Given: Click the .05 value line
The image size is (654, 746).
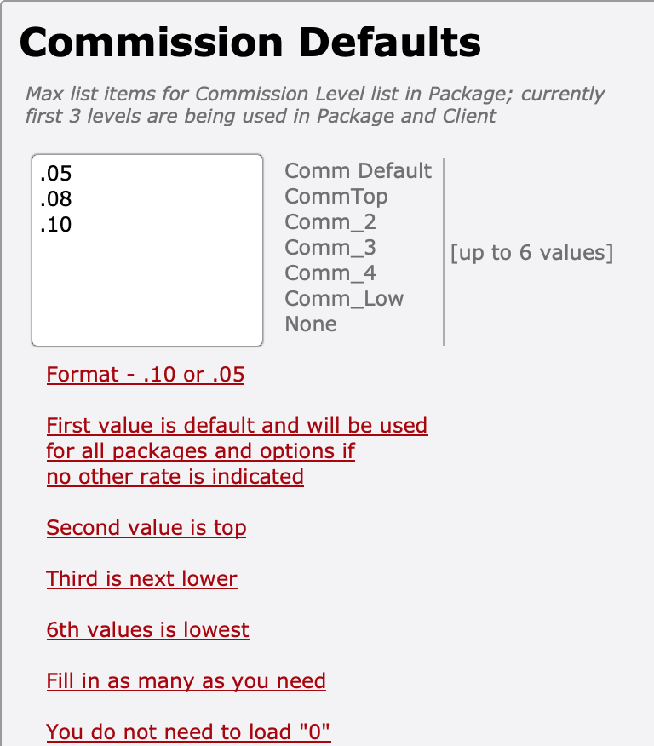Looking at the screenshot, I should tap(56, 175).
